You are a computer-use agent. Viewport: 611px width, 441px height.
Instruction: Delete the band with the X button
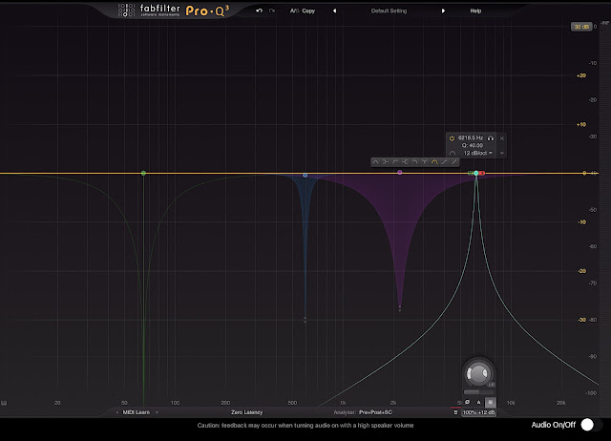[502, 138]
